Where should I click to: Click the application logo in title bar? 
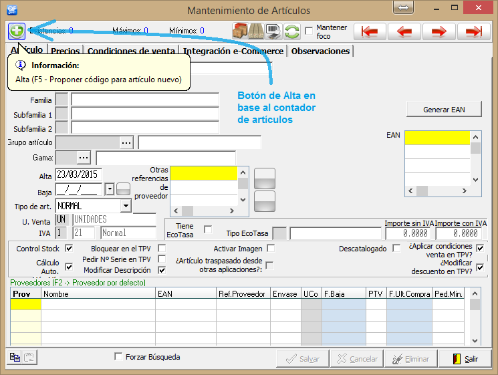tap(12, 10)
